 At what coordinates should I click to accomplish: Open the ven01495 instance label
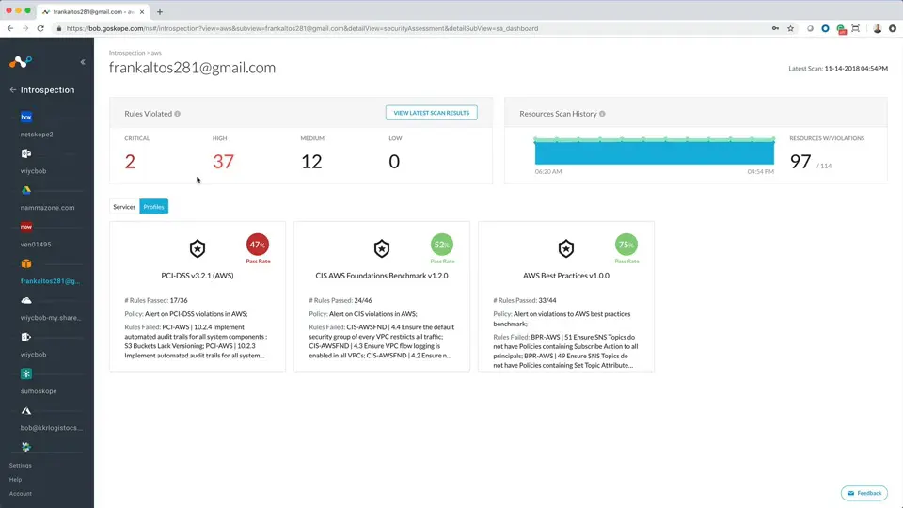(36, 245)
